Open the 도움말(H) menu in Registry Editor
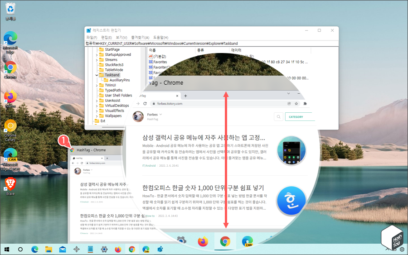The width and height of the screenshot is (408, 255). click(160, 38)
